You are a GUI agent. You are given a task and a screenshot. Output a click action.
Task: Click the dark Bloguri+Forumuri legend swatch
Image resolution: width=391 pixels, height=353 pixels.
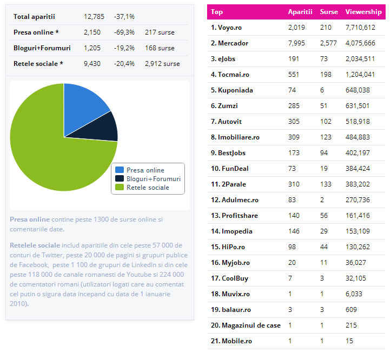point(120,178)
